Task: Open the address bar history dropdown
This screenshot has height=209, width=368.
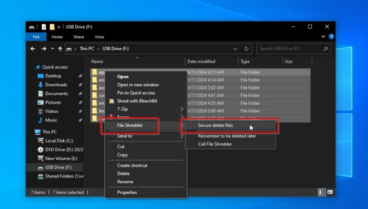Action: tap(236, 49)
